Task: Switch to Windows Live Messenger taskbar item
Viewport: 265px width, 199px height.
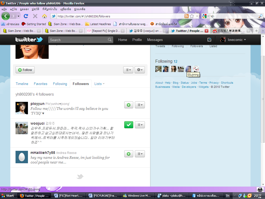Action: tap(137, 196)
